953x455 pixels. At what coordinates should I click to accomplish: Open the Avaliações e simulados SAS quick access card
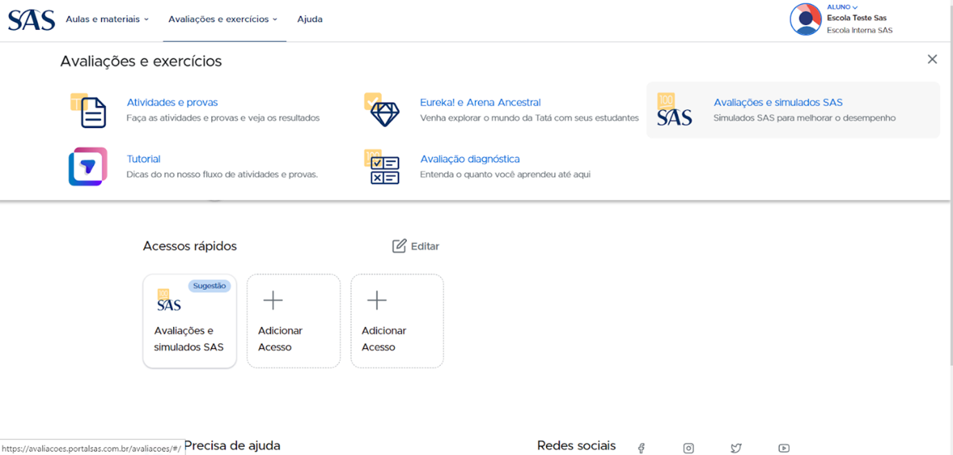pyautogui.click(x=190, y=321)
